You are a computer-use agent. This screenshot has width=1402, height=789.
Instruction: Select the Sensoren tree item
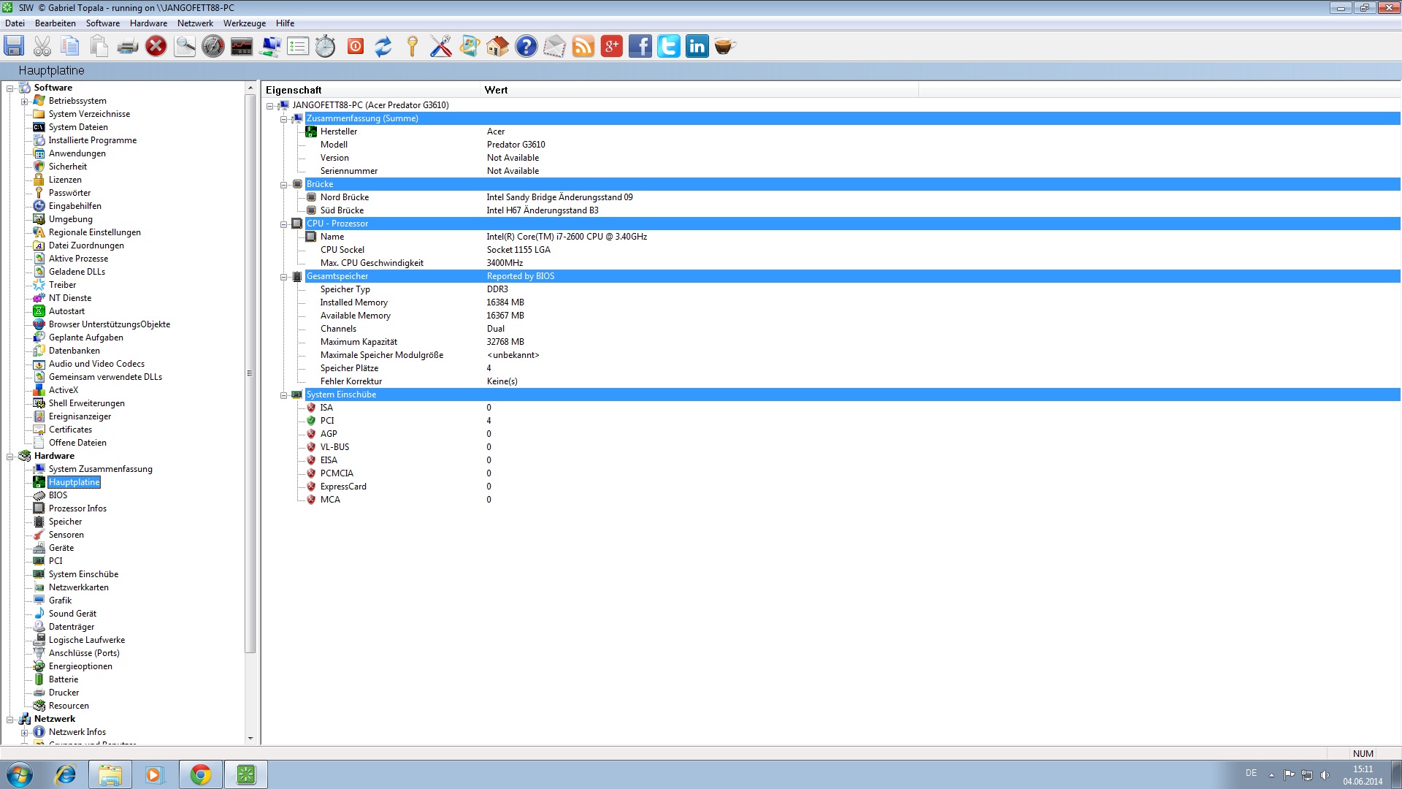[x=66, y=535]
